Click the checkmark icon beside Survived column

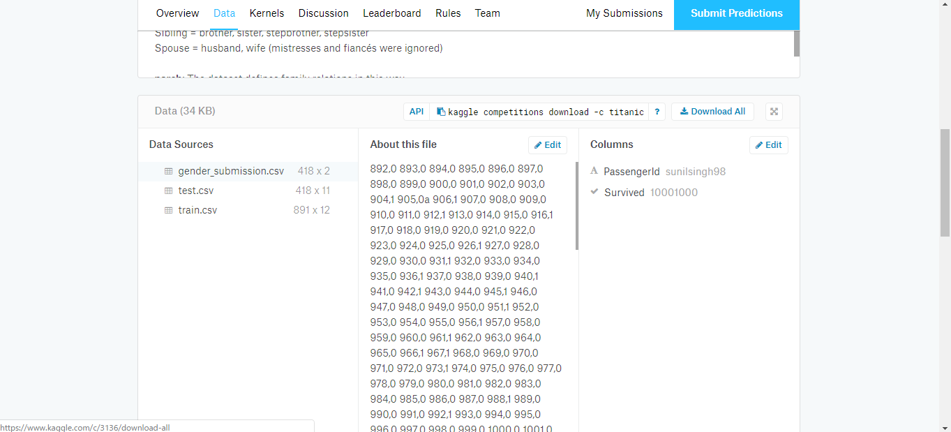pyautogui.click(x=594, y=192)
